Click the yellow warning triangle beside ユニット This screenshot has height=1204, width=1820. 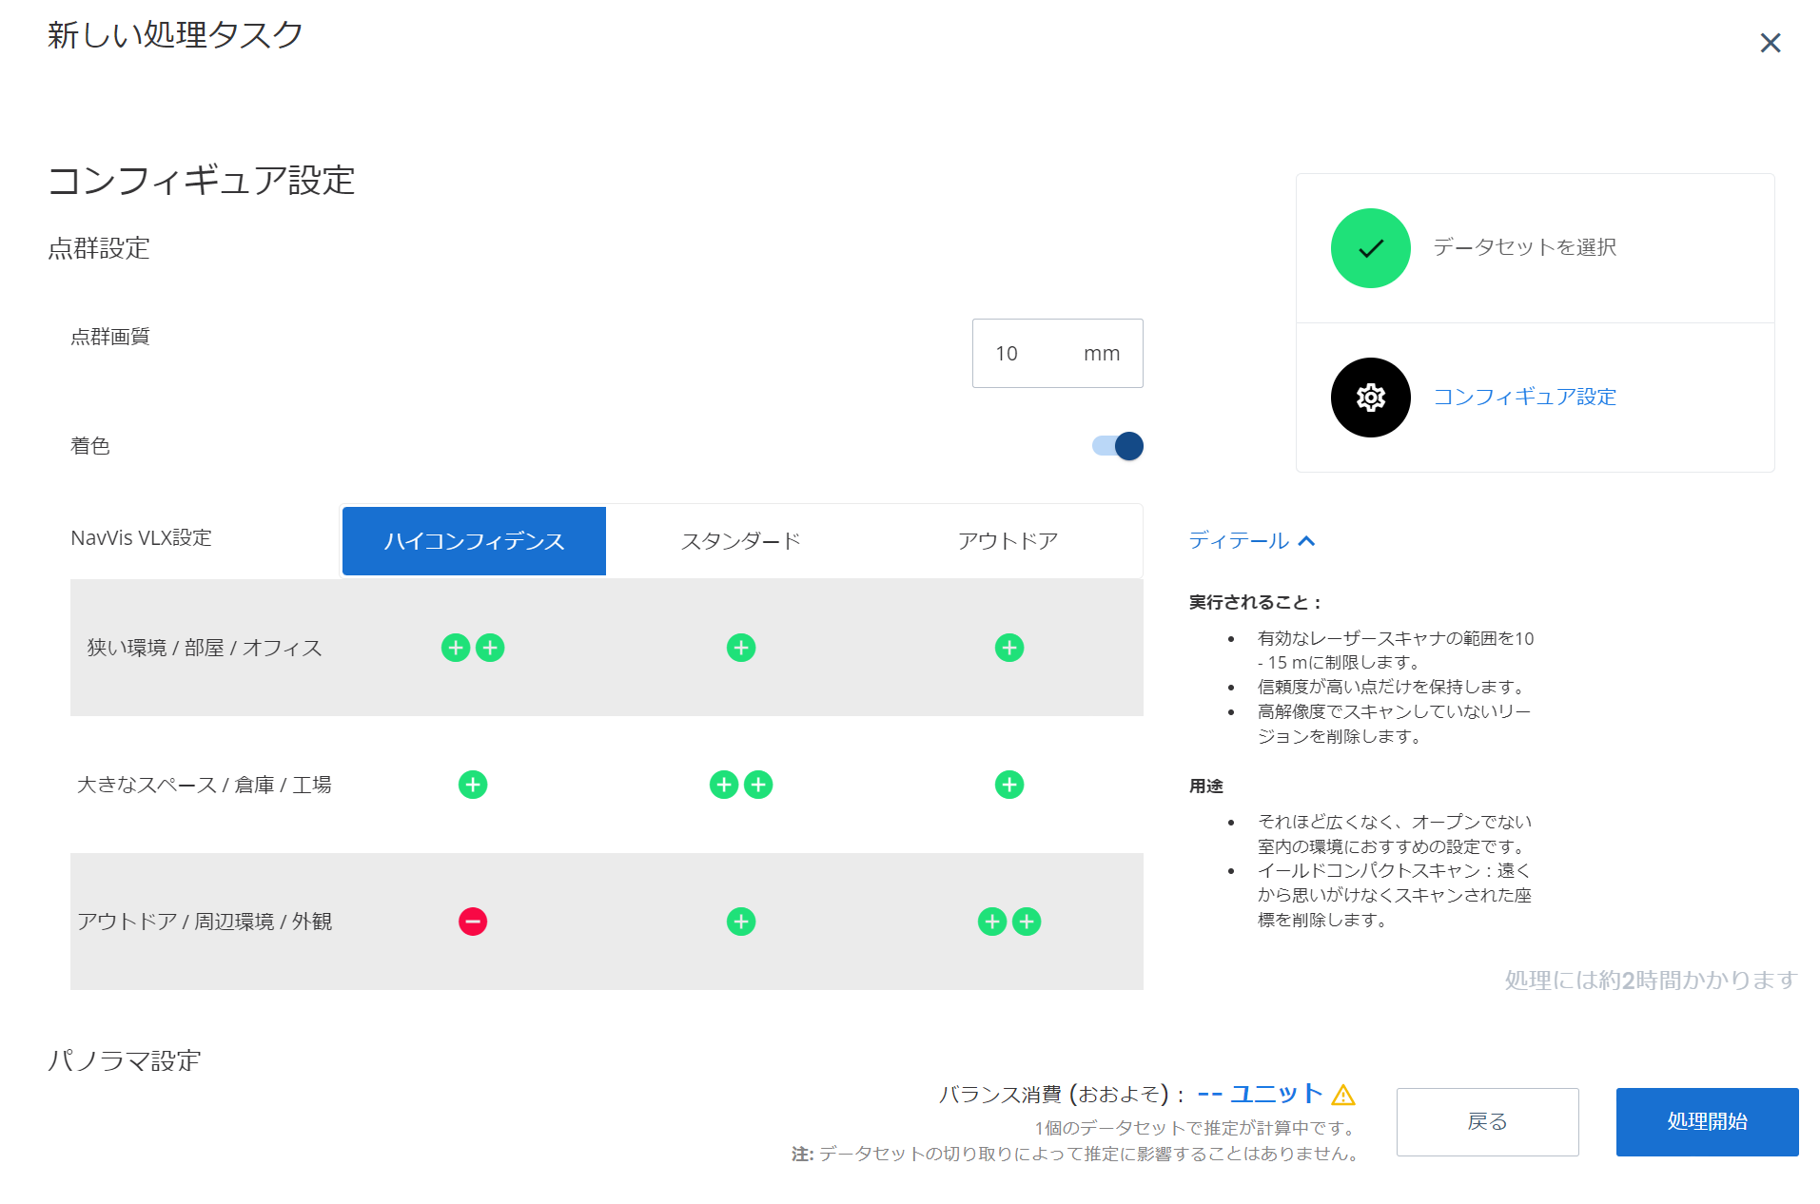pyautogui.click(x=1343, y=1096)
